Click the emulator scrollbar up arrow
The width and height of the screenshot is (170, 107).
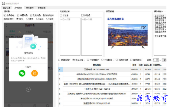54,24
